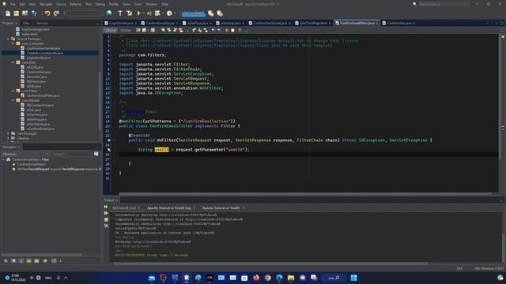Click Shift Line Right editor icon
The height and width of the screenshot is (284, 506).
pos(218,30)
